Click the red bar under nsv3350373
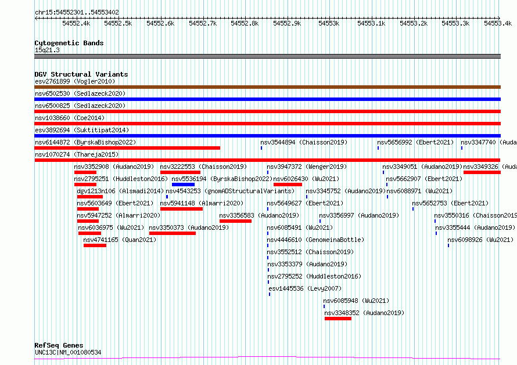This screenshot has width=517, height=365. click(x=173, y=233)
